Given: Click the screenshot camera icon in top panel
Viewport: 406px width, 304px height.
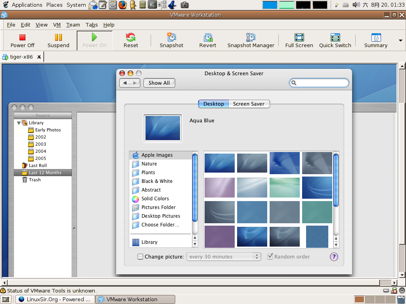Looking at the screenshot, I should [x=184, y=5].
